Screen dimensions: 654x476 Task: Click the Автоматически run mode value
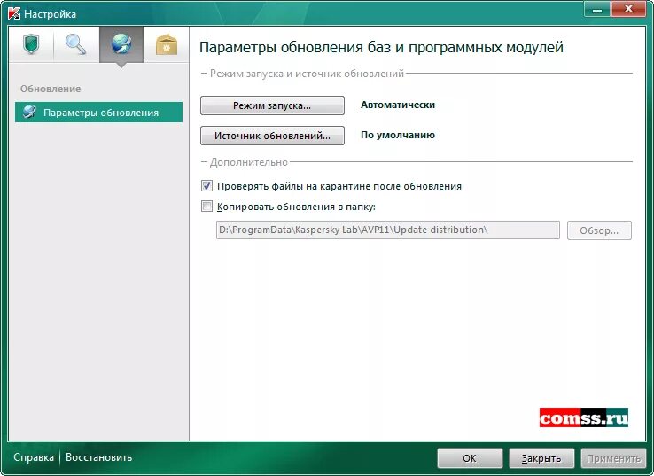coord(398,105)
